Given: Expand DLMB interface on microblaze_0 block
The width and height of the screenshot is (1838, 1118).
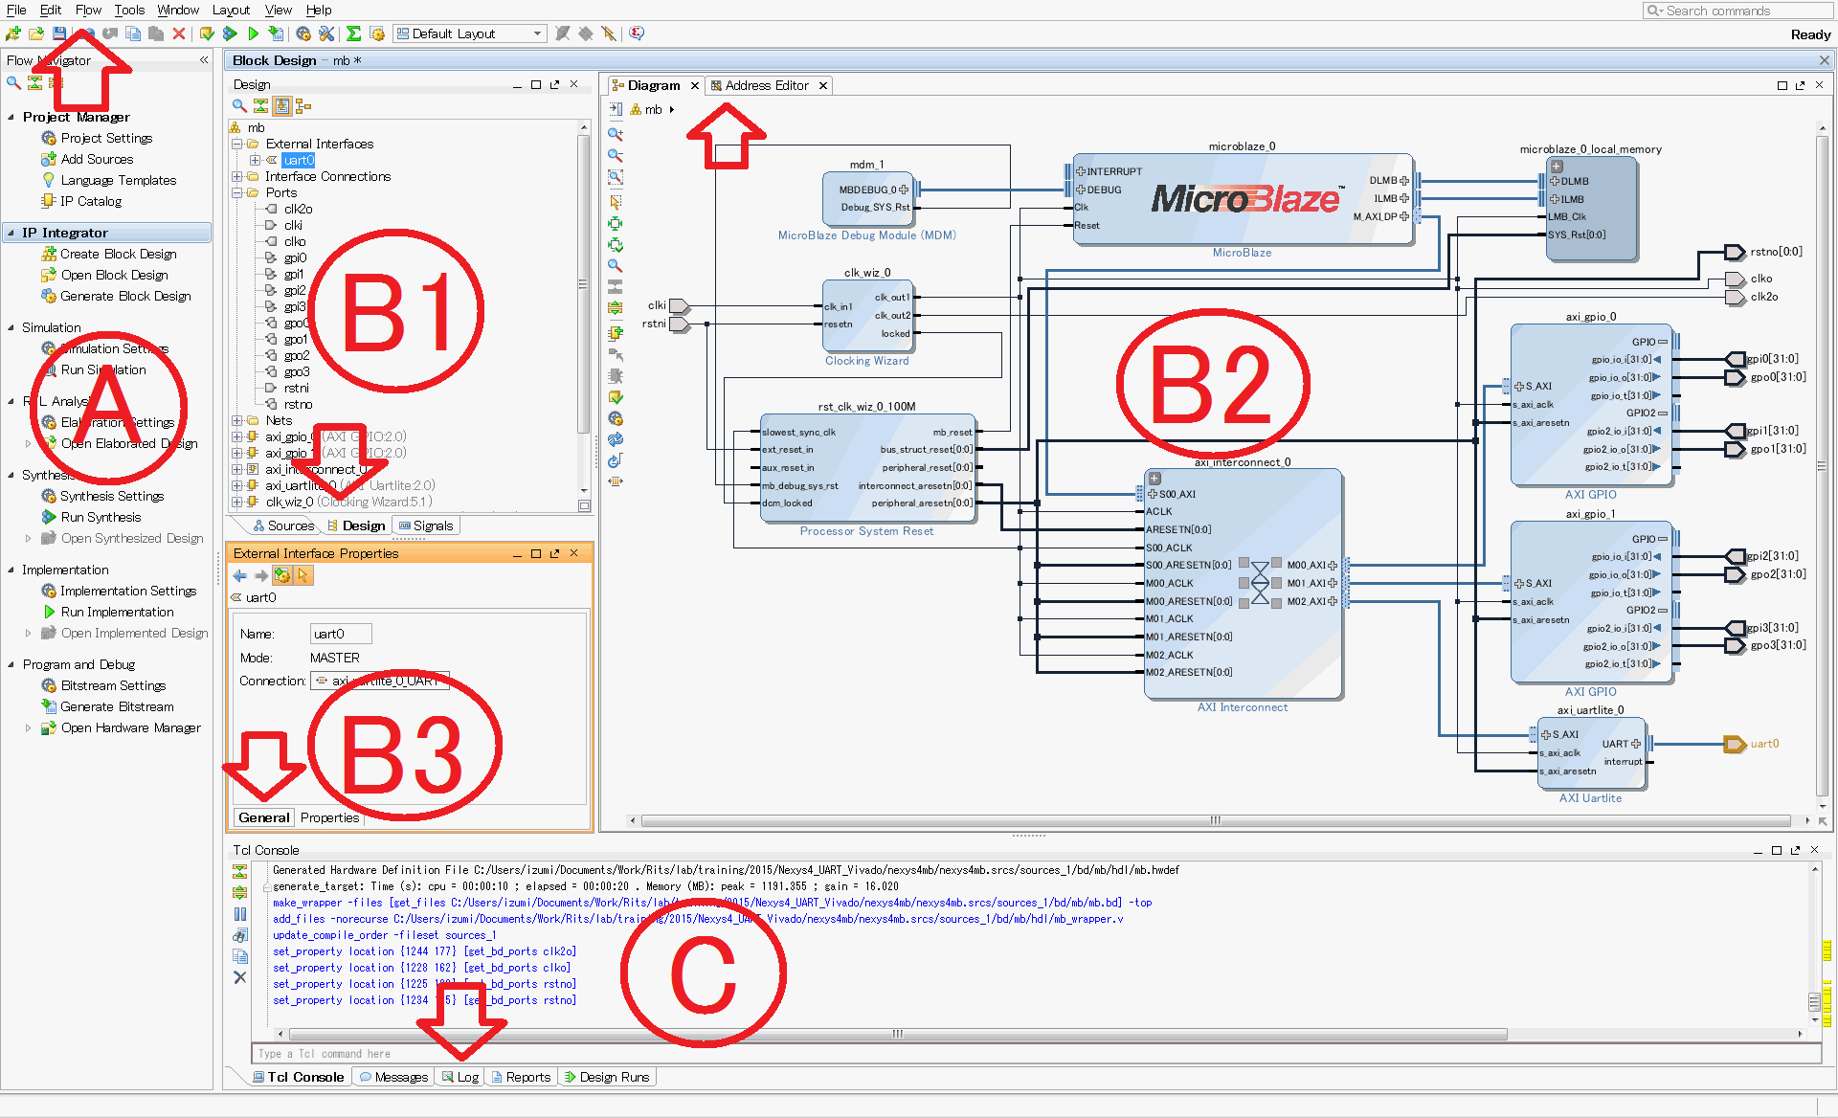Looking at the screenshot, I should (1404, 181).
